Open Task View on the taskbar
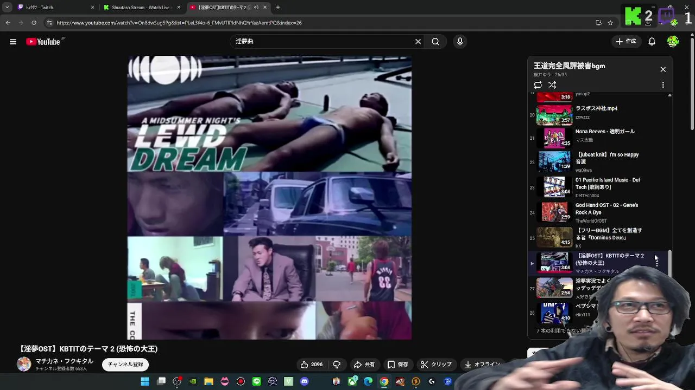 coord(161,381)
